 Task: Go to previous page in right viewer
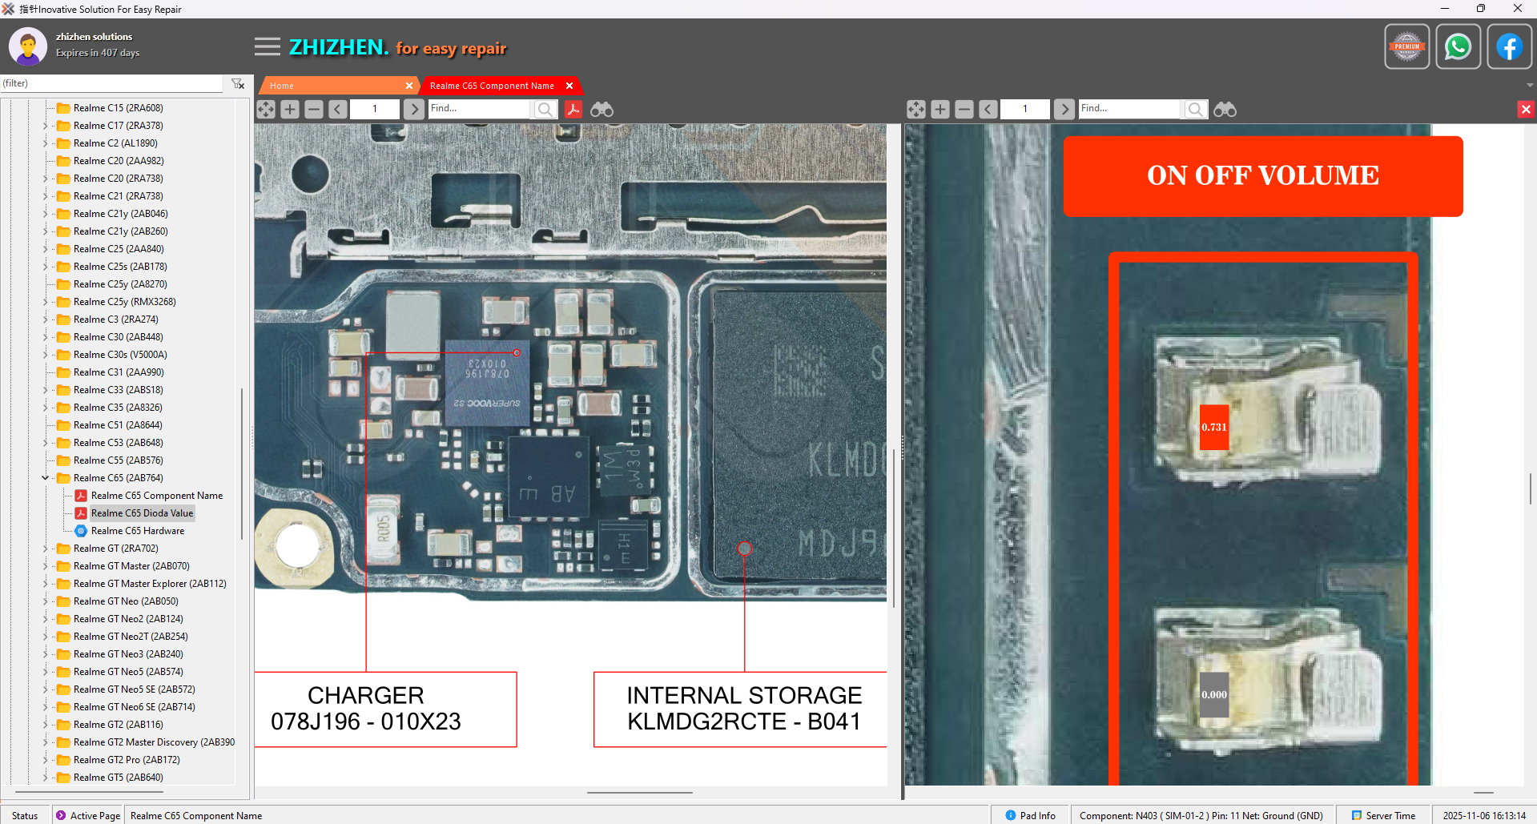tap(988, 110)
